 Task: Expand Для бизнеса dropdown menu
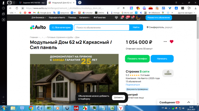point(39,18)
